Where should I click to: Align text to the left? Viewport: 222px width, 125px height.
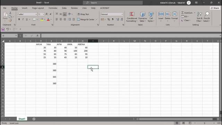click(x=57, y=19)
